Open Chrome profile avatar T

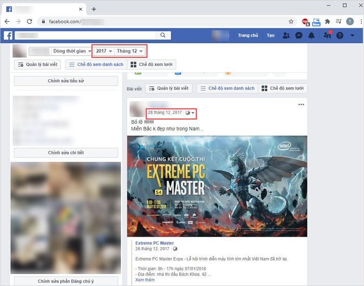tap(350, 22)
